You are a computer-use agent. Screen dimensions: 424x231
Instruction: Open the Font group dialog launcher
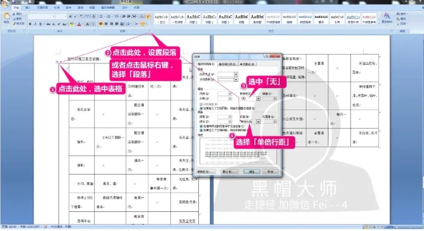tap(95, 31)
